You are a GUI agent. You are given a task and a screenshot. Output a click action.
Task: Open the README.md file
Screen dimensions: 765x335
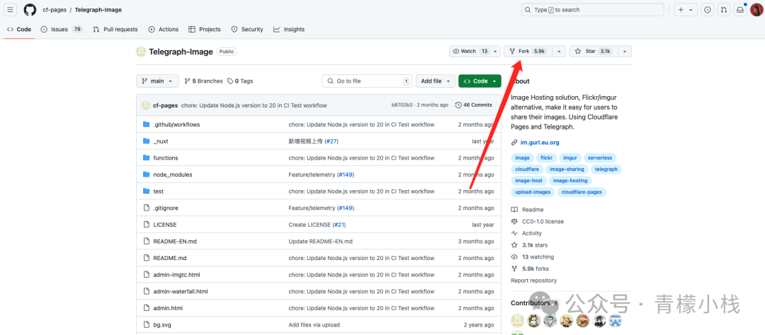pos(170,258)
